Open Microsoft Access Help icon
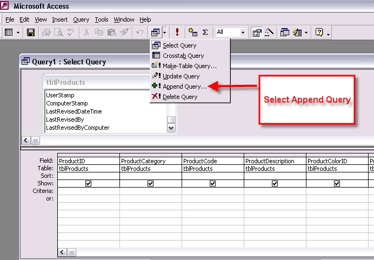Image resolution: width=374 pixels, height=260 pixels. pyautogui.click(x=319, y=32)
